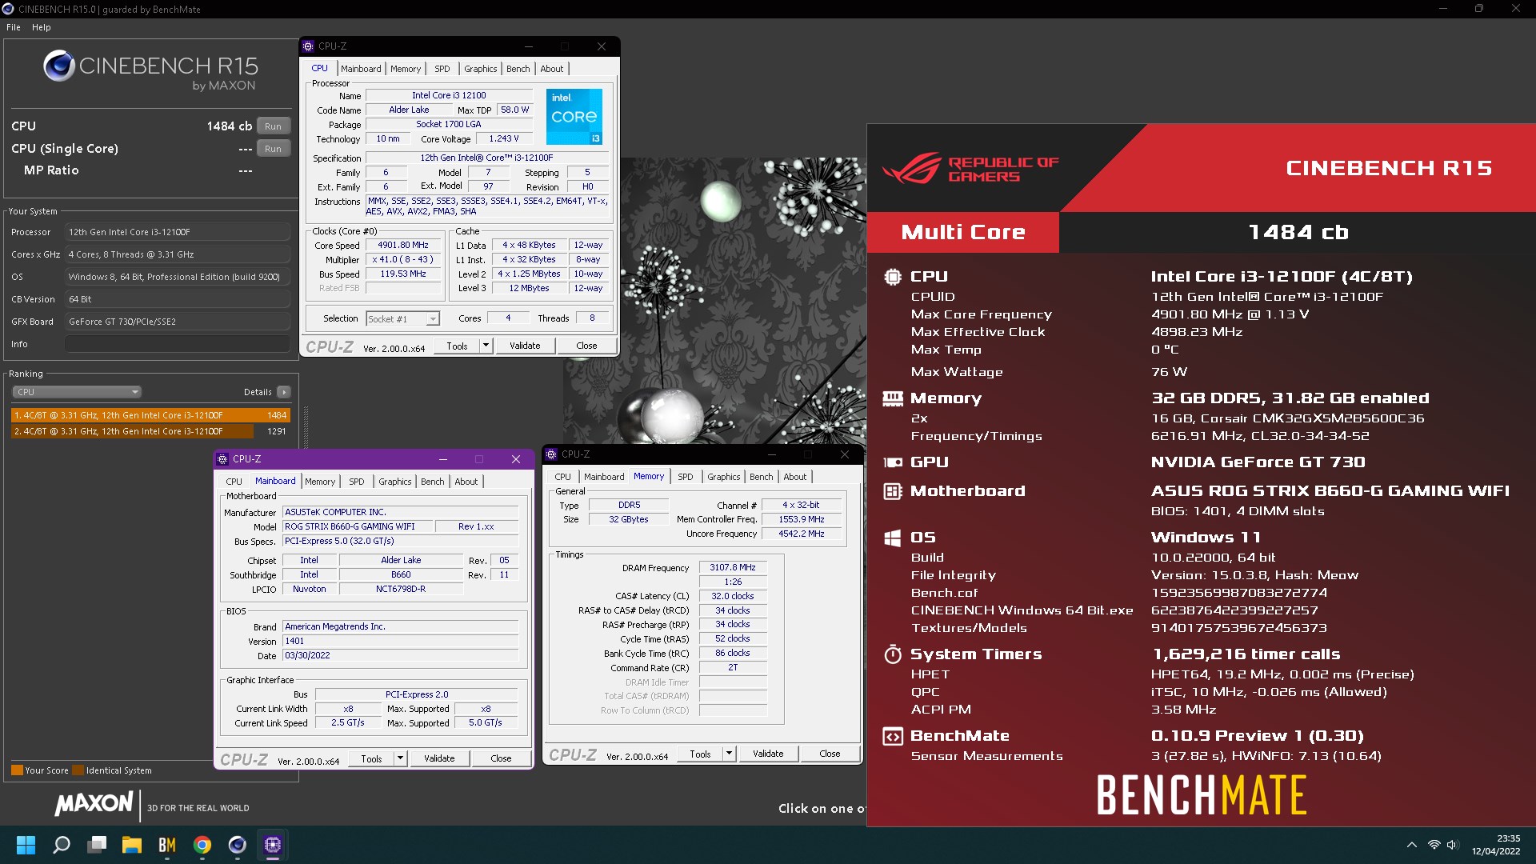1536x864 pixels.
Task: Click Core Speed value 4901.80 MHz
Action: [x=403, y=246]
